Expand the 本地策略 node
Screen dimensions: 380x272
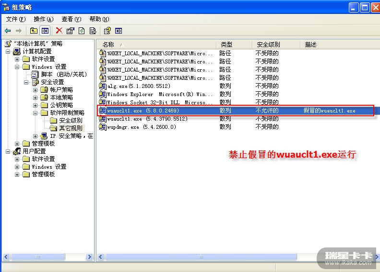36,98
